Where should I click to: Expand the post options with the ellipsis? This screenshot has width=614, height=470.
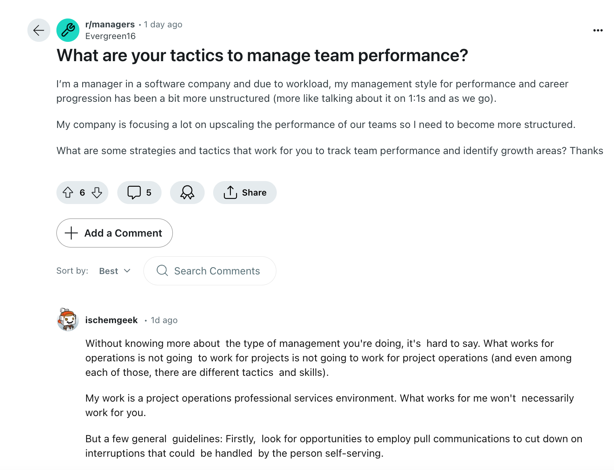click(598, 30)
